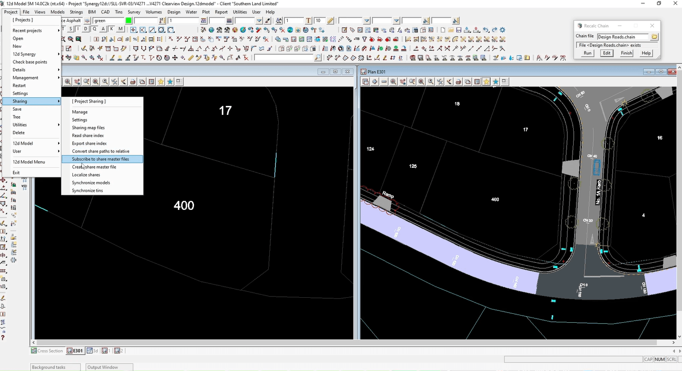Image resolution: width=682 pixels, height=371 pixels.
Task: Choose 'Synchronize models' from Project Sharing
Action: [x=102, y=183]
